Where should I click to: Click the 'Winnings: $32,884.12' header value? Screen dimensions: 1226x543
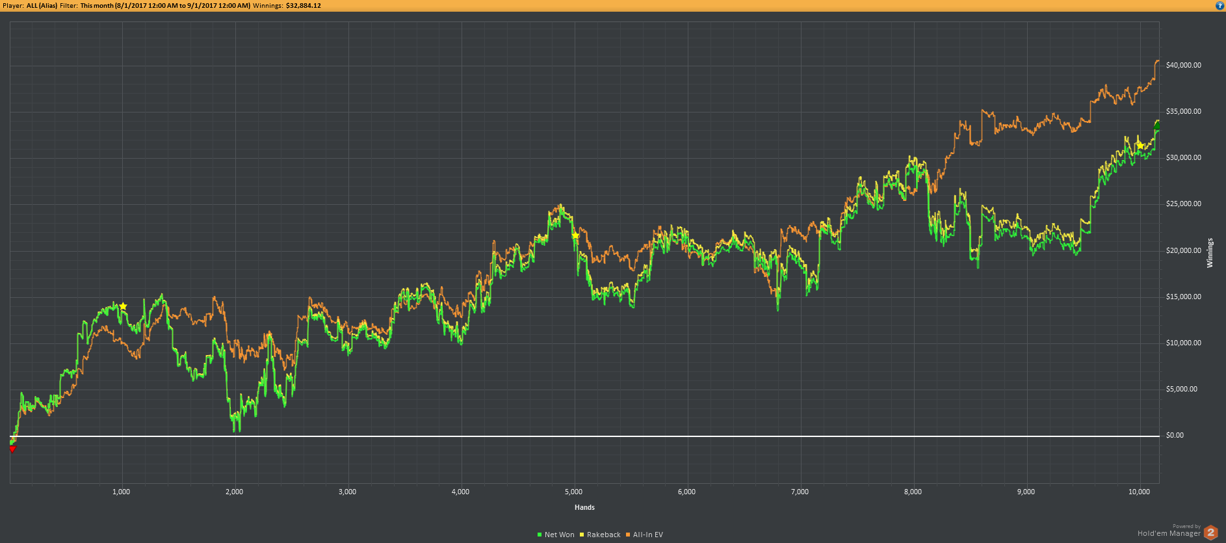[x=287, y=5]
